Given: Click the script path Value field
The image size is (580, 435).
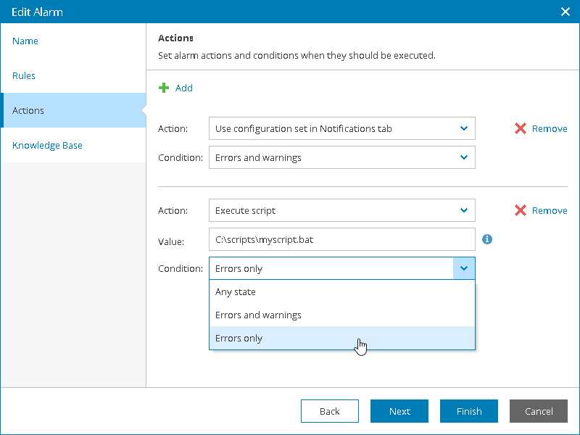Looking at the screenshot, I should tap(341, 239).
